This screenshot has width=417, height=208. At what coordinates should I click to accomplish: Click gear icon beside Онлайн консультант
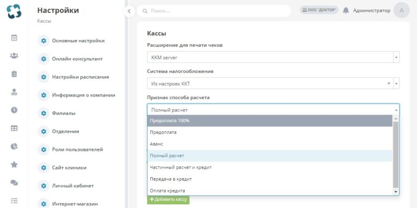pyautogui.click(x=44, y=59)
